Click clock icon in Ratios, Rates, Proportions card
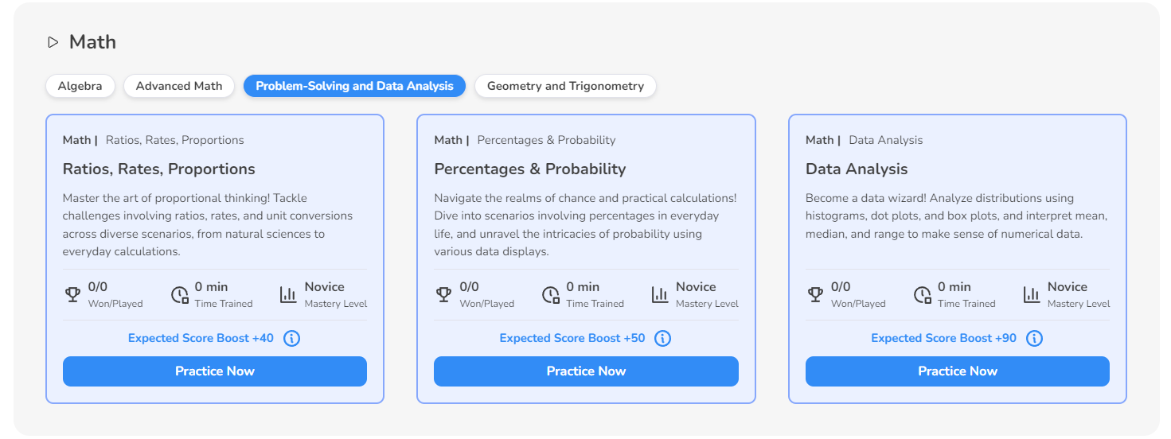Screen dimensions: 1171x439 [x=180, y=295]
